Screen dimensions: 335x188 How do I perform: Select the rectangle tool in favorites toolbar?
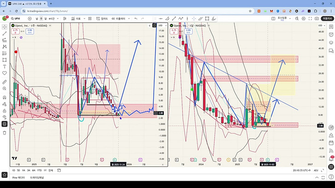click(x=207, y=18)
